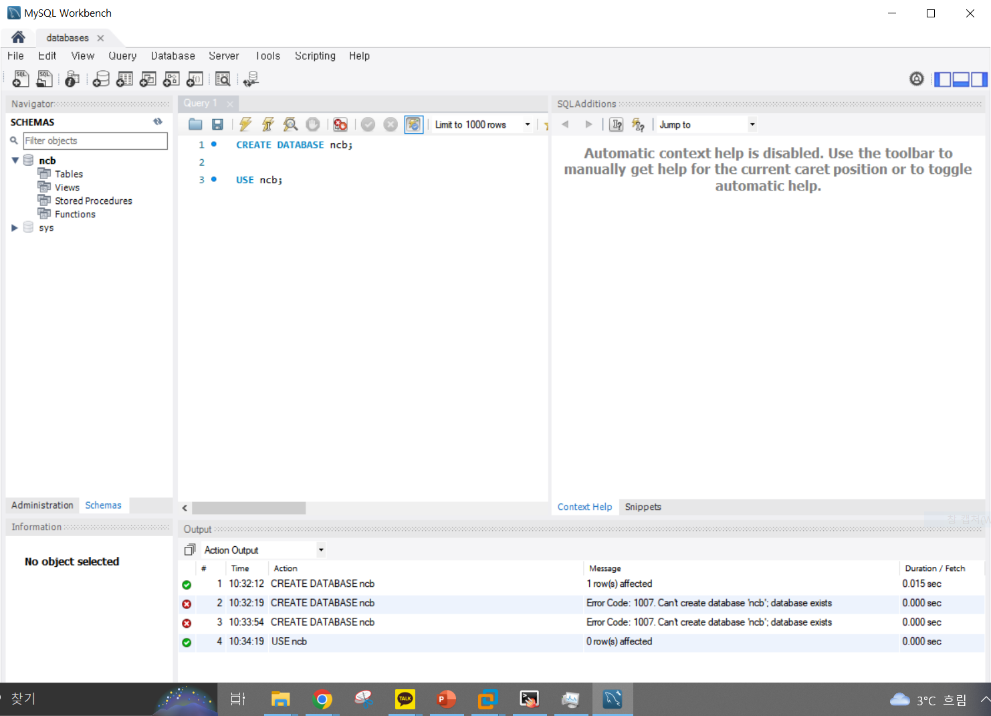The width and height of the screenshot is (991, 716).
Task: Open a SQL script file in new tab
Action: (x=44, y=80)
